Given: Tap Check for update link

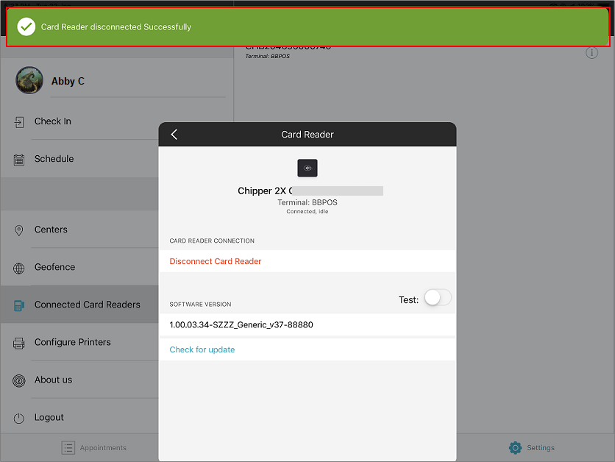Looking at the screenshot, I should (202, 349).
